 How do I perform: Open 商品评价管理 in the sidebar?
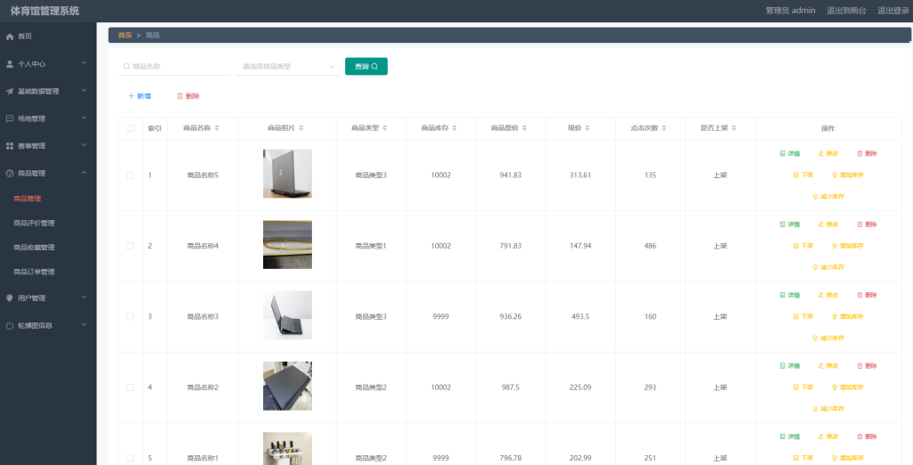click(x=35, y=224)
